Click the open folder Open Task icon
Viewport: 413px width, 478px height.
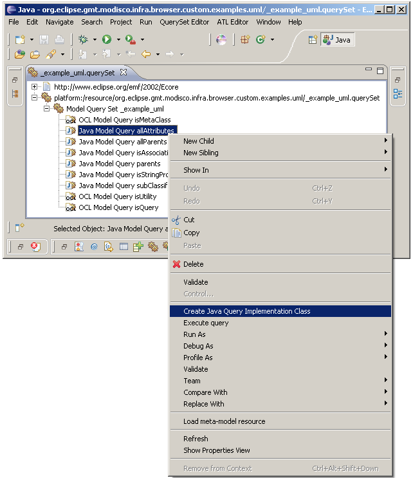(35, 55)
